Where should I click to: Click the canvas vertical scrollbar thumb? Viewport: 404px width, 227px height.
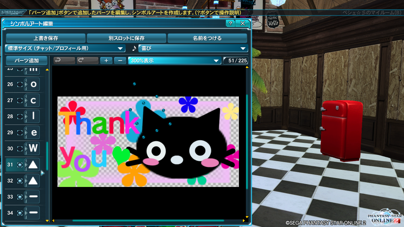[x=247, y=141]
